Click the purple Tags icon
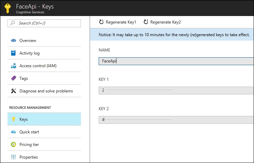Image resolution: width=254 pixels, height=163 pixels. pos(14,78)
